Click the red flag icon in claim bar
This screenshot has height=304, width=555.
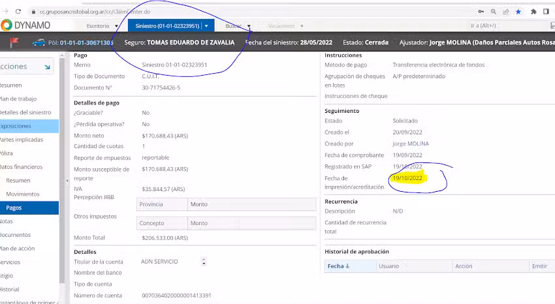(14, 42)
